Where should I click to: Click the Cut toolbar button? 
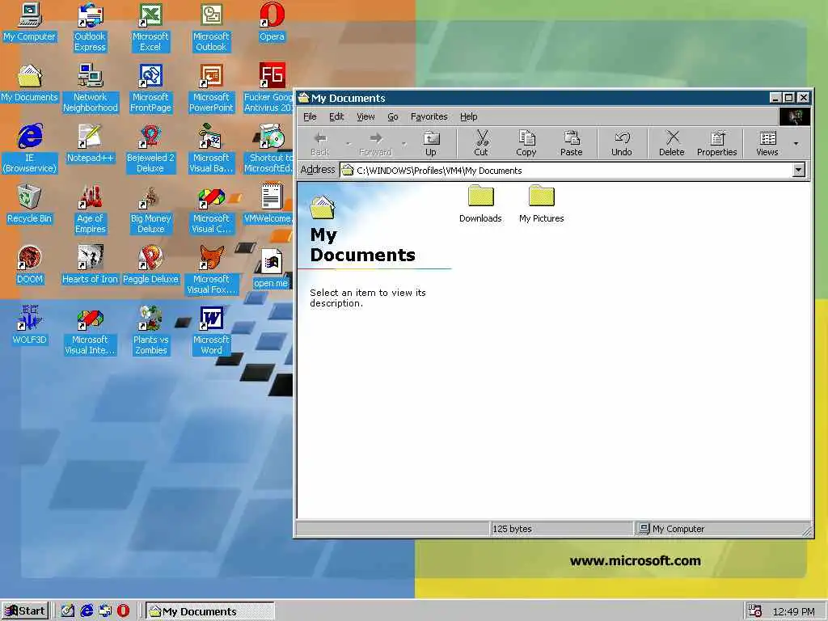click(x=481, y=144)
